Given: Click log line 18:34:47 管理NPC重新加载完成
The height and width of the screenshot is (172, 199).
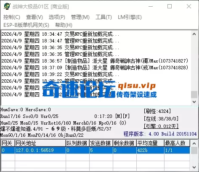Looking at the screenshot, I should point(60,41).
